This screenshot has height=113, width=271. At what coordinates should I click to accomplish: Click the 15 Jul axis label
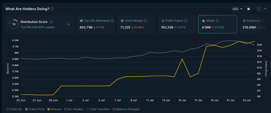[x=182, y=100]
